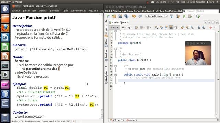Open the Herramientas menu in Writer
This screenshot has height=123, width=220.
(x=78, y=11)
